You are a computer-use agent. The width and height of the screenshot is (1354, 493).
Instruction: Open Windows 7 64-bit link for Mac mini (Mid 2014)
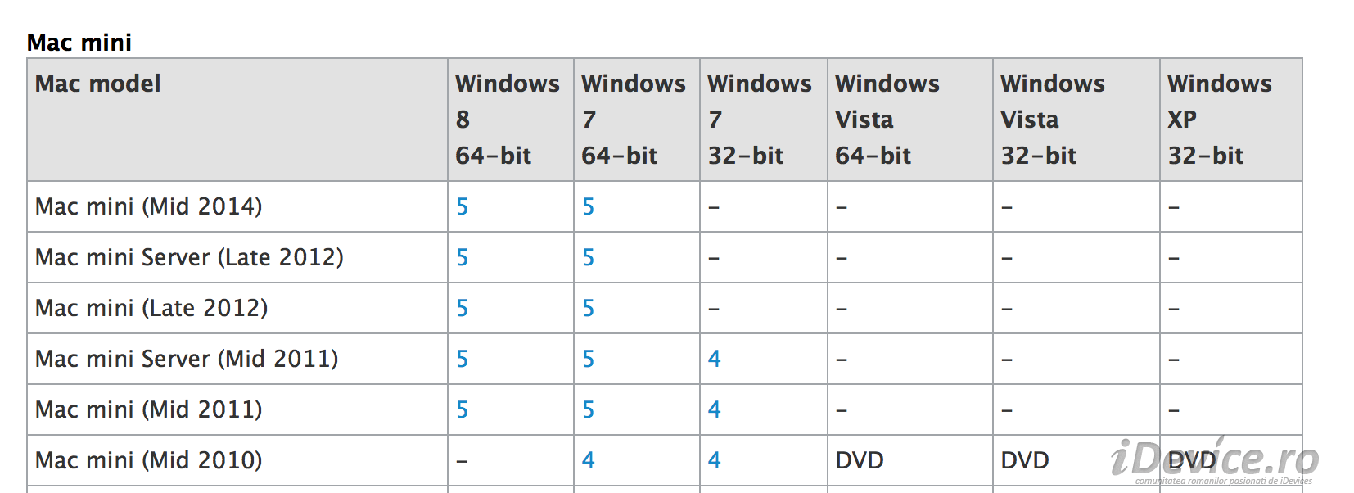click(x=589, y=207)
